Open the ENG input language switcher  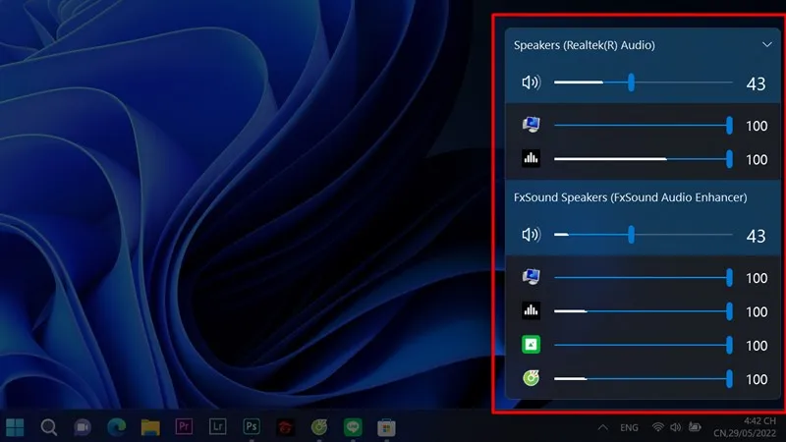point(628,427)
